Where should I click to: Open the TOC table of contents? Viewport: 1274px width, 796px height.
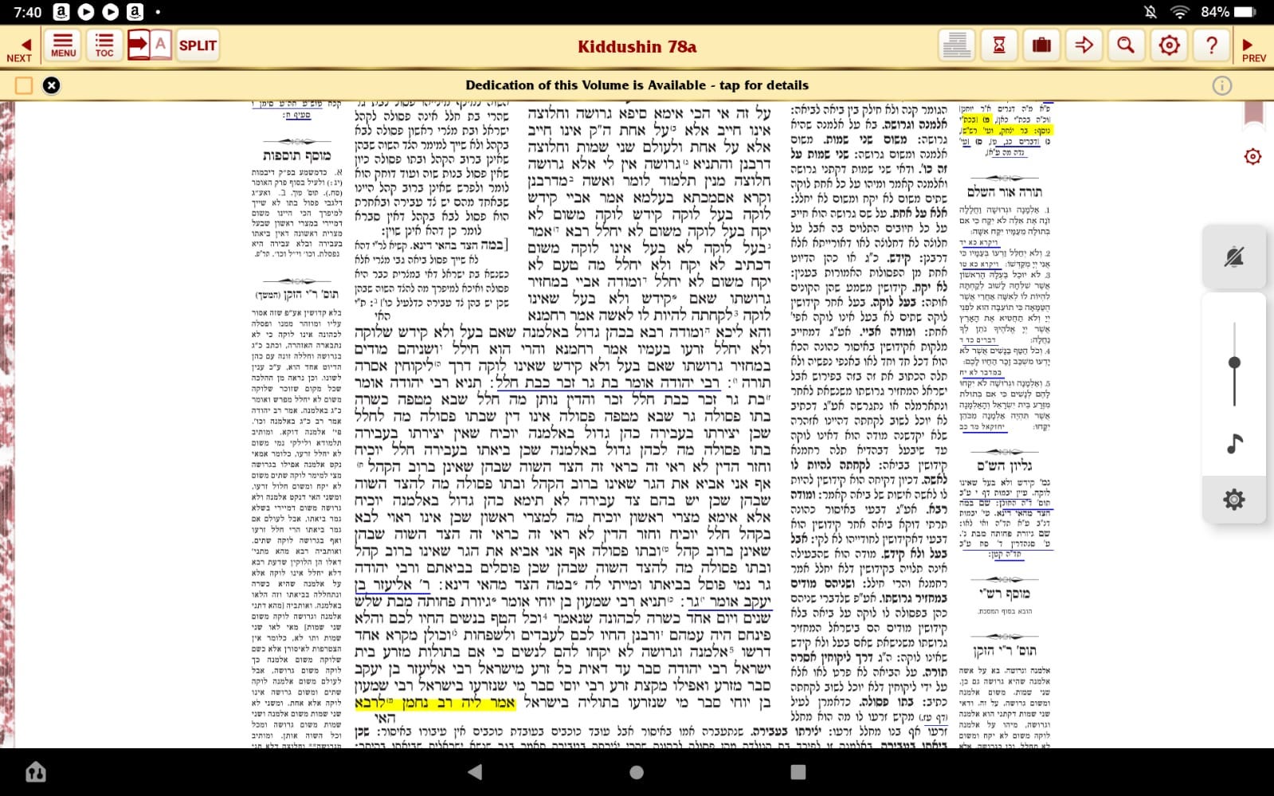104,45
